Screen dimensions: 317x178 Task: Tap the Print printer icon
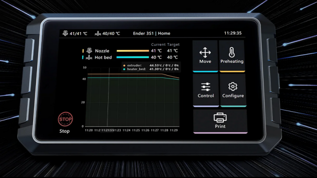pyautogui.click(x=220, y=118)
